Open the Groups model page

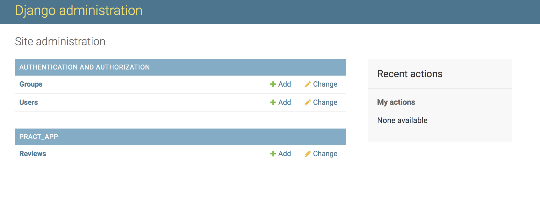[x=31, y=84]
